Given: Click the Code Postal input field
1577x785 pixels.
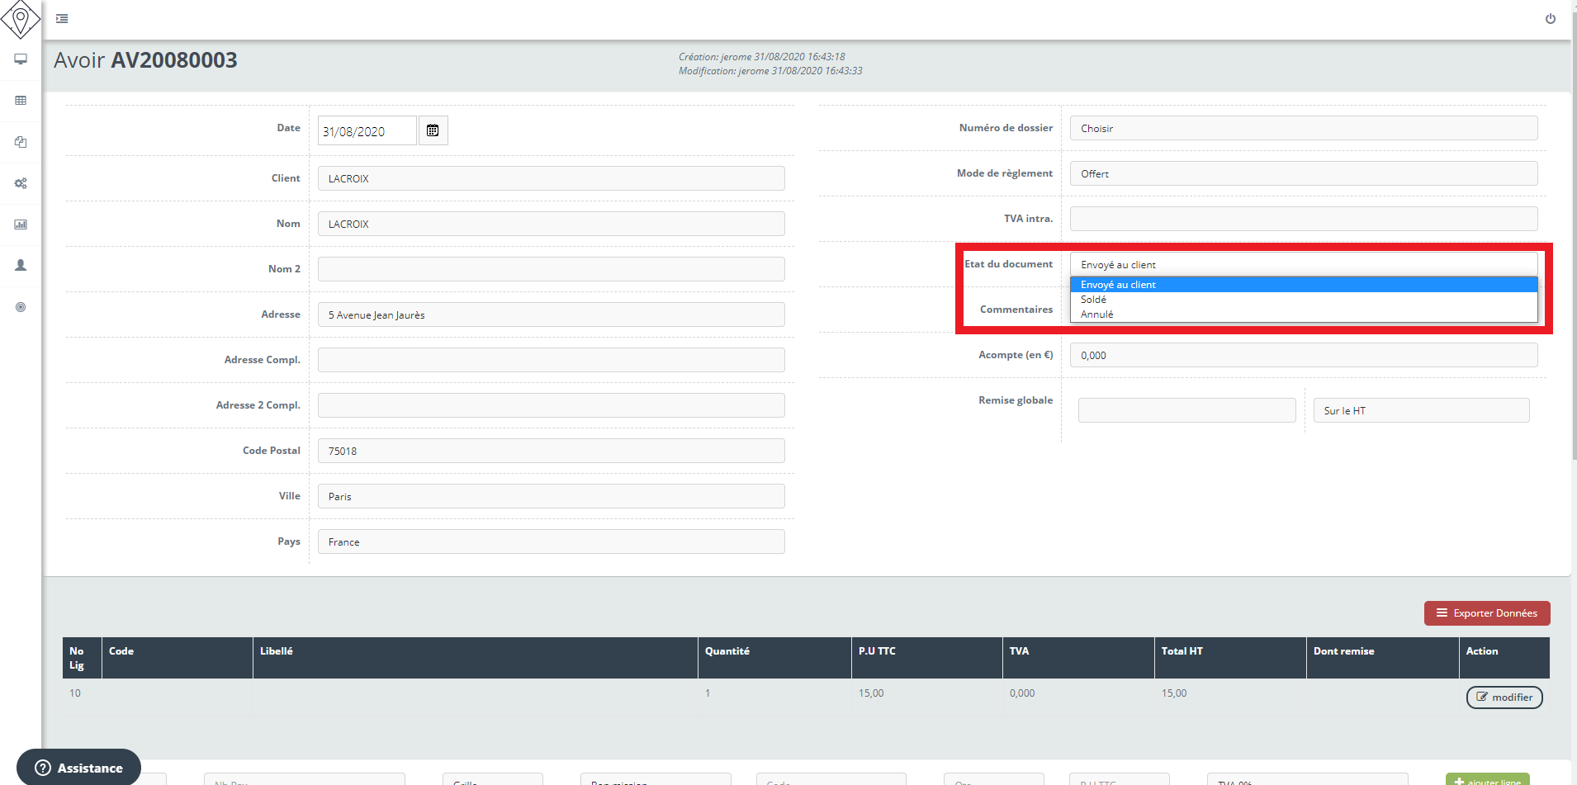Looking at the screenshot, I should tap(551, 451).
